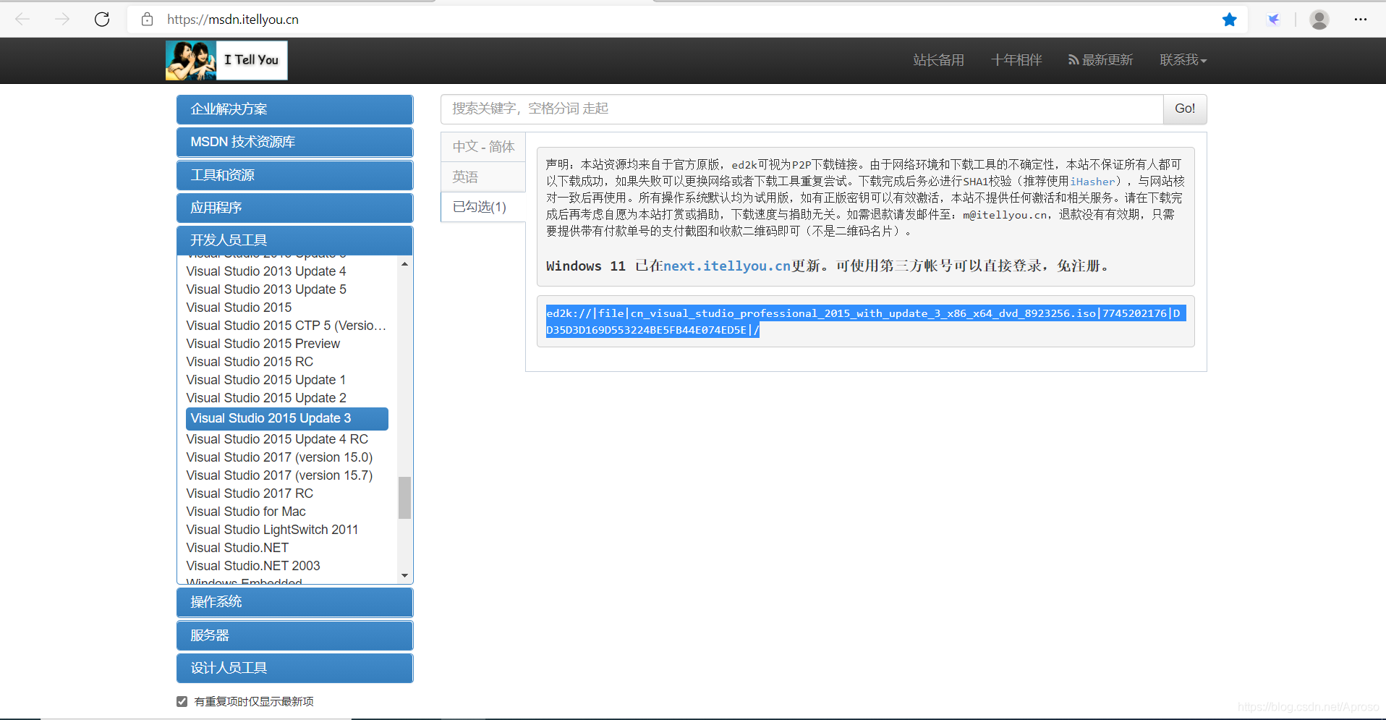Click the list scrollbar up arrow
The width and height of the screenshot is (1386, 720).
tap(404, 264)
